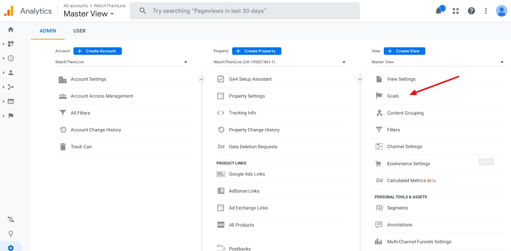Open Account Access Management
This screenshot has height=251, width=511.
tap(122, 96)
